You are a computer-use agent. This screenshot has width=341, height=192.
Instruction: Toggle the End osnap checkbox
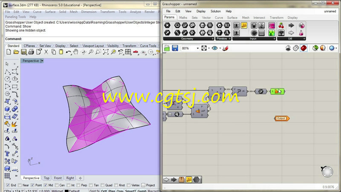(x=8, y=185)
